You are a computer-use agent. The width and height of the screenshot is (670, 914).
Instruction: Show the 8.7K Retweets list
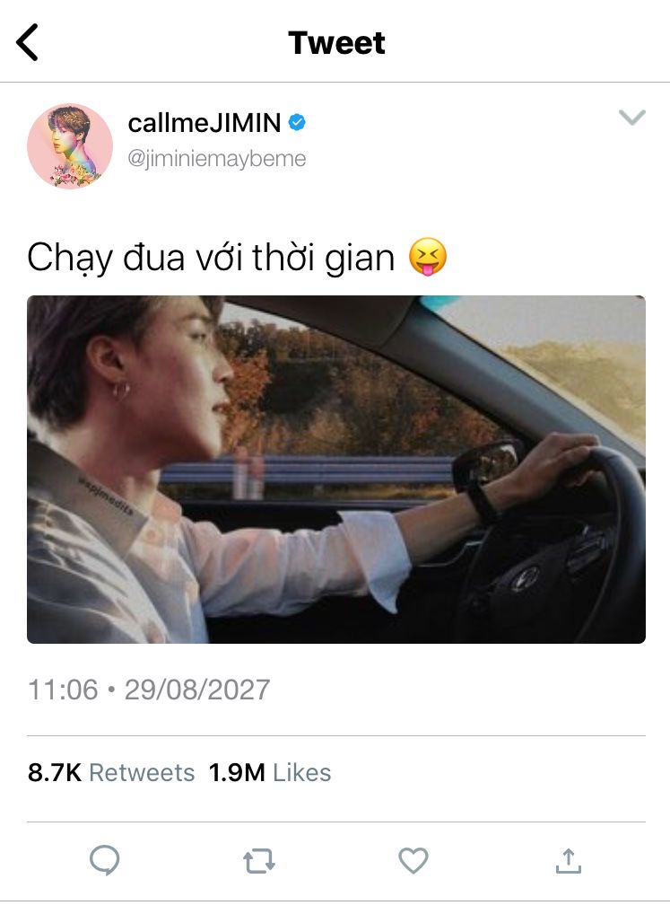coord(111,772)
